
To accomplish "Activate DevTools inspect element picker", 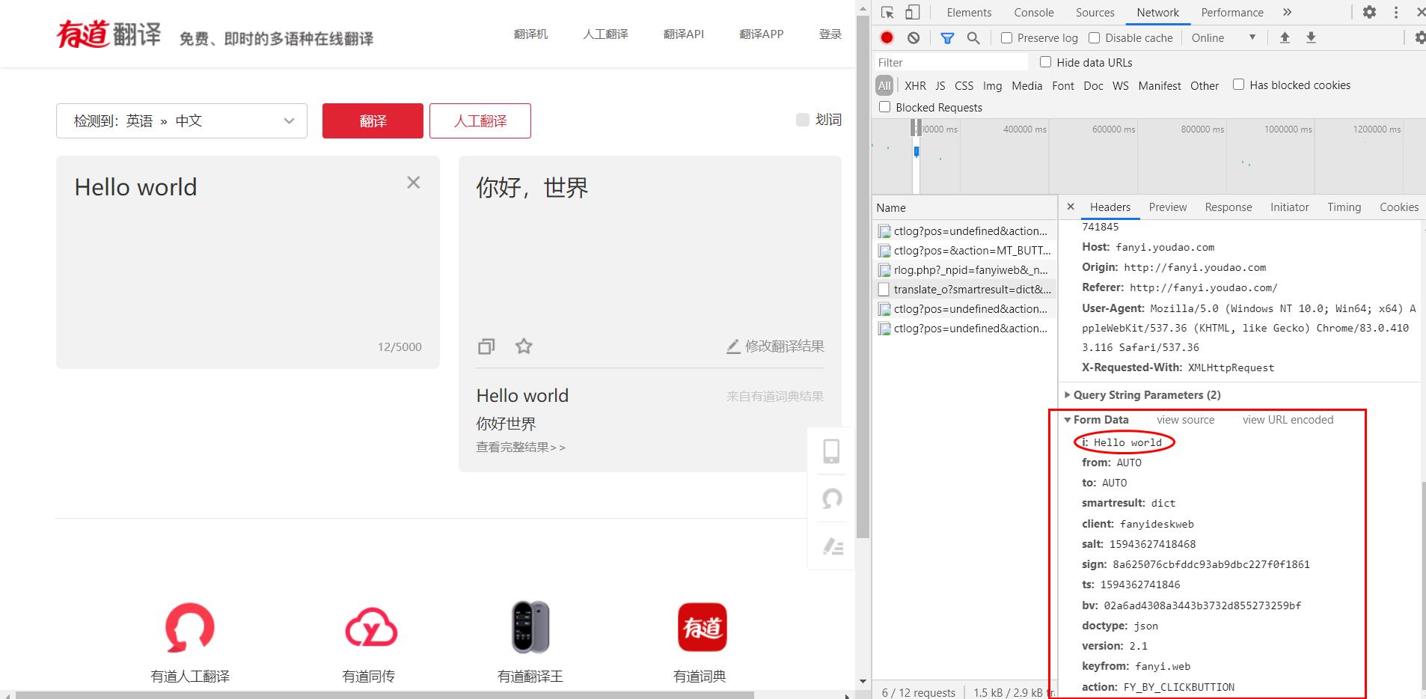I will click(887, 12).
